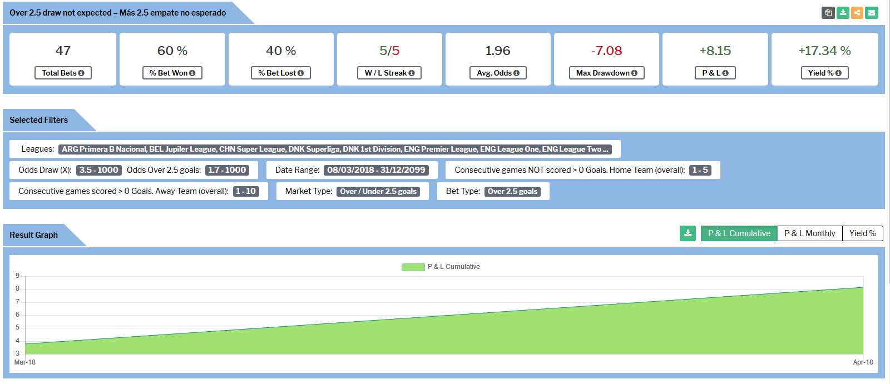Click the 1.96 average odds value

coord(498,51)
